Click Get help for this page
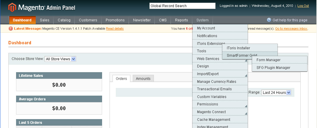This screenshot has width=317, height=128. point(290,20)
